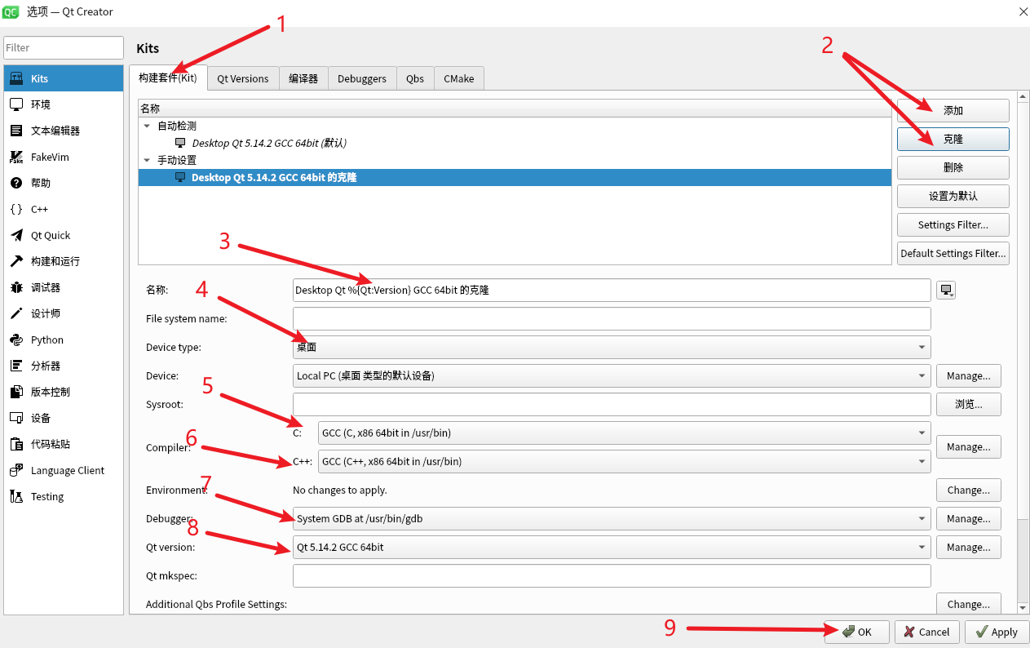Screen dimensions: 1030x648
Task: Open Settings Filter... dialog
Action: pos(953,224)
